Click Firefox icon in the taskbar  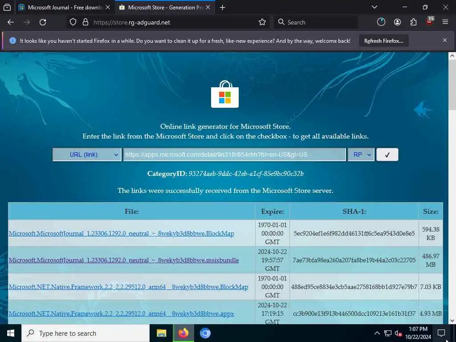(183, 333)
